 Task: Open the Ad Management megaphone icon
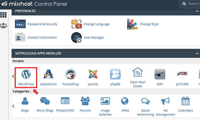(x=166, y=101)
